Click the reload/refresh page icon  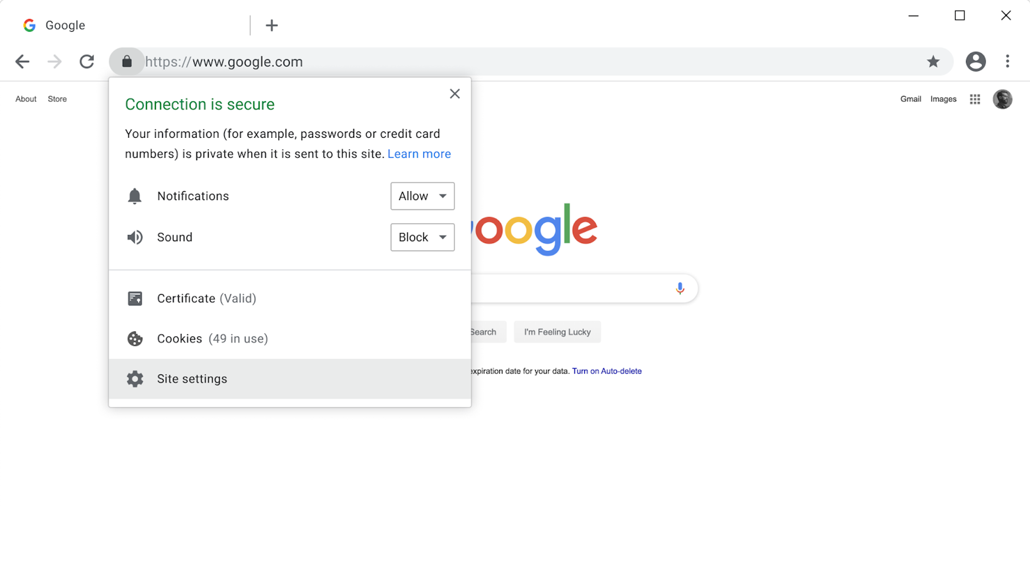(x=87, y=62)
